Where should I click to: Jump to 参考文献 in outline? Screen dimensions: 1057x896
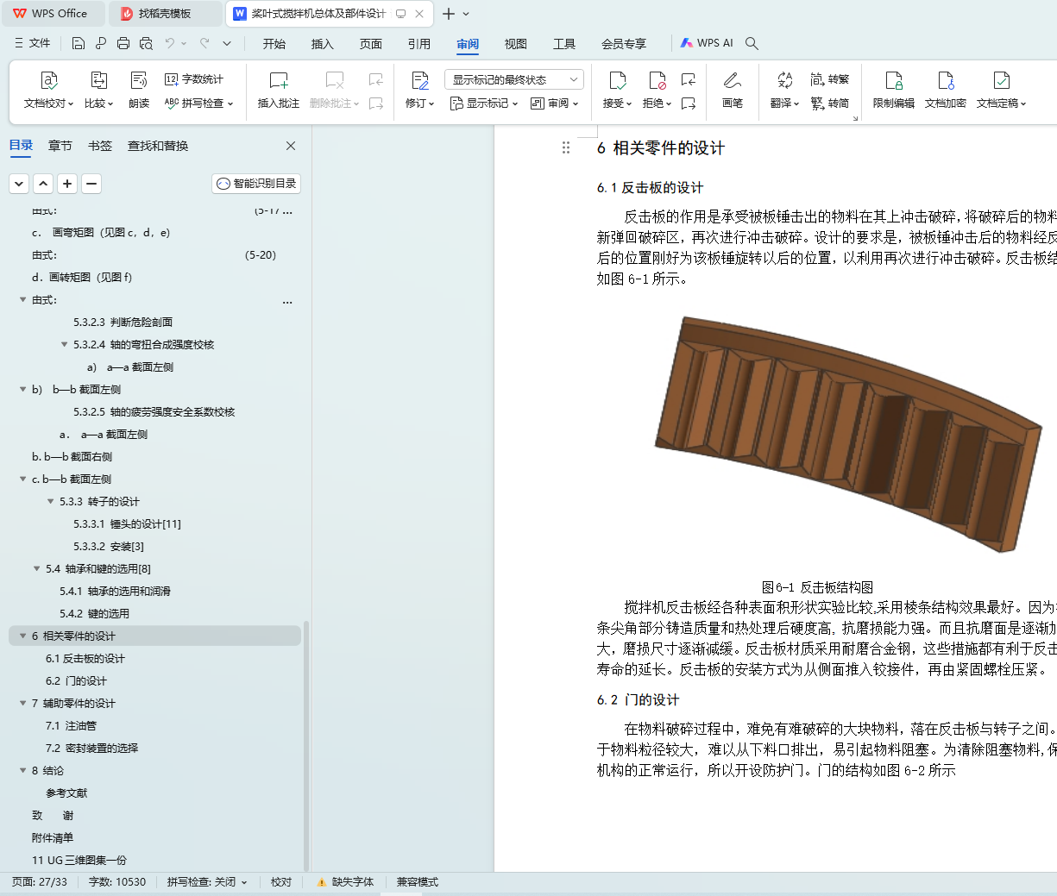(66, 793)
